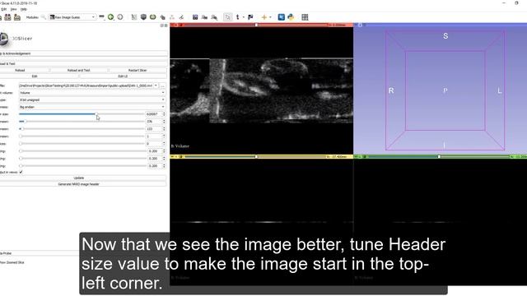Click the Save scene toolbar icon
Screen dimensions: 527x296
[16, 17]
